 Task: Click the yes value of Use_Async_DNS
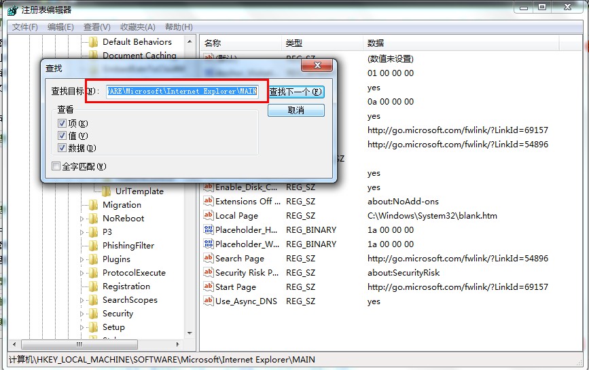pyautogui.click(x=374, y=301)
